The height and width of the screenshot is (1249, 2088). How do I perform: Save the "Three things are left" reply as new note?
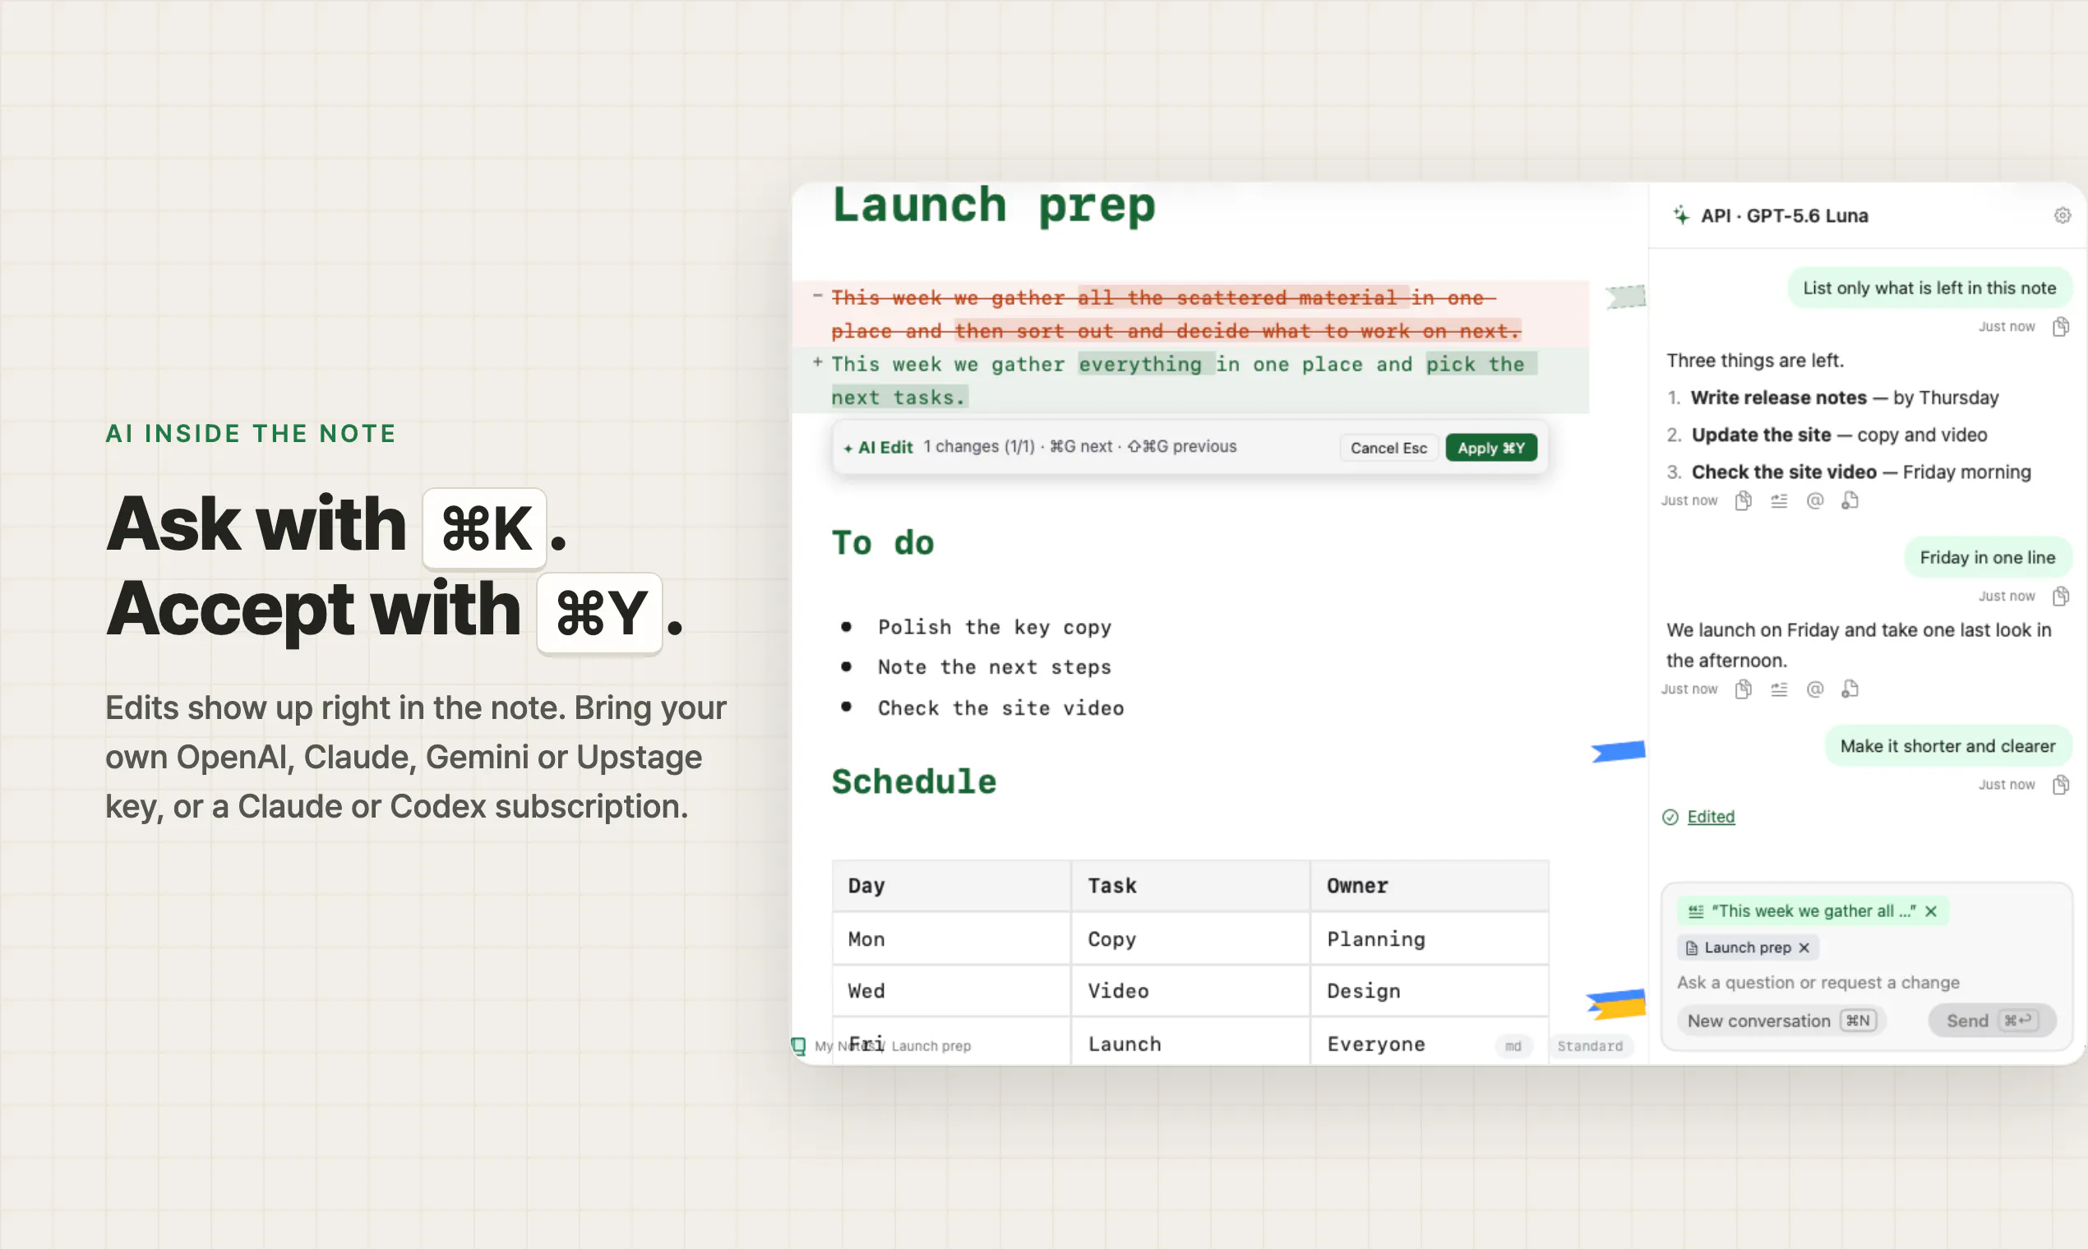pyautogui.click(x=1850, y=500)
